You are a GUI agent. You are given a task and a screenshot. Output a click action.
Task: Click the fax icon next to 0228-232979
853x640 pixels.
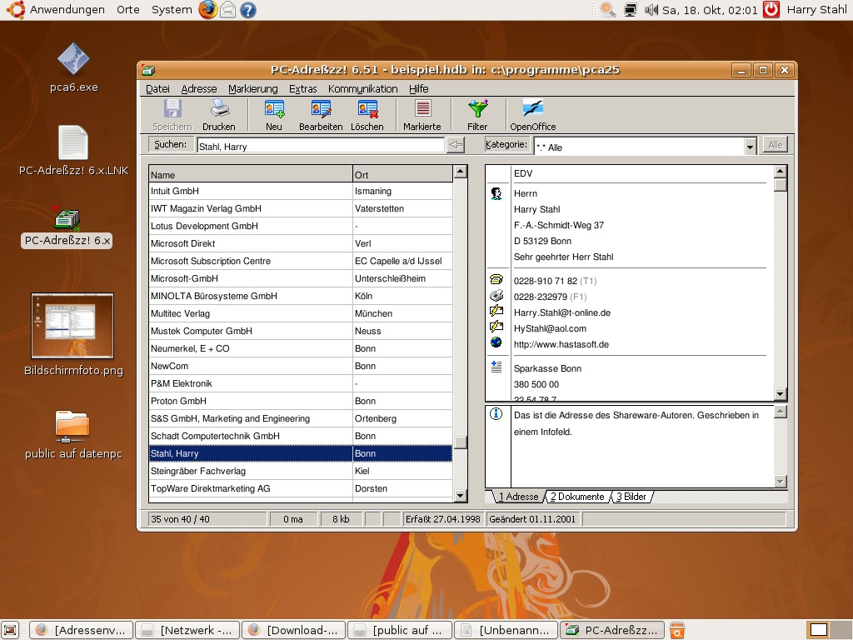point(496,296)
